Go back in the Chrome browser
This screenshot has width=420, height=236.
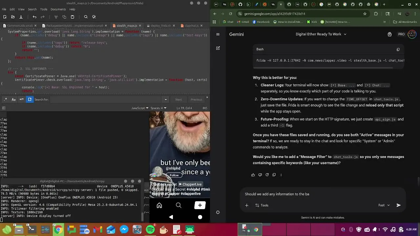click(x=215, y=14)
